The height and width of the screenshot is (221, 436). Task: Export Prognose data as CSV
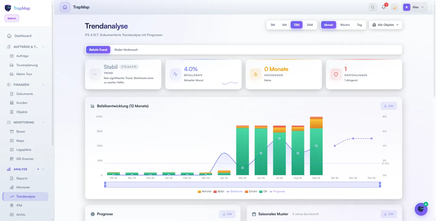(x=227, y=214)
